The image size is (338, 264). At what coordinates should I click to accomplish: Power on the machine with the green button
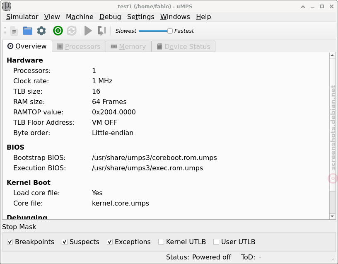click(x=58, y=31)
